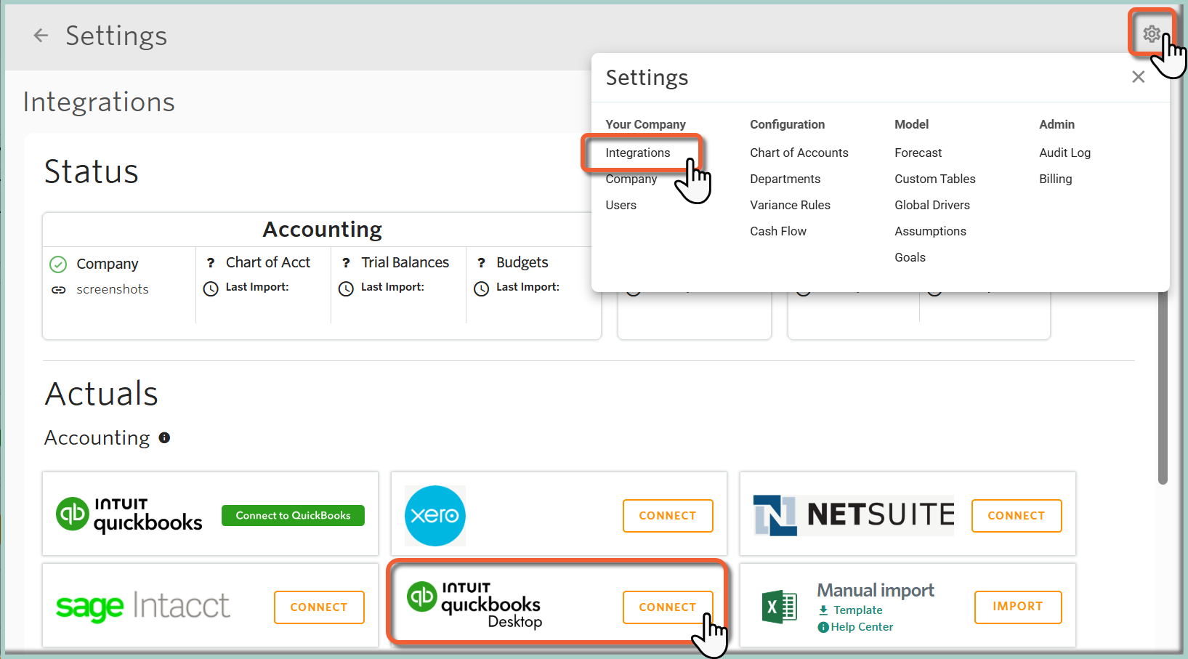Select Integrations in Settings menu
Viewport: 1188px width, 659px height.
(638, 153)
